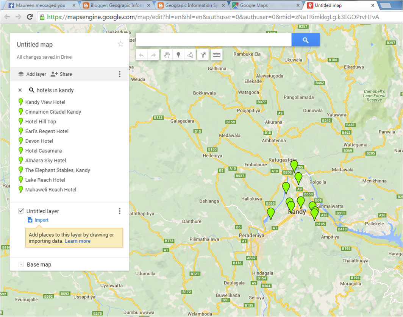Click the browser forward arrow

(18, 17)
